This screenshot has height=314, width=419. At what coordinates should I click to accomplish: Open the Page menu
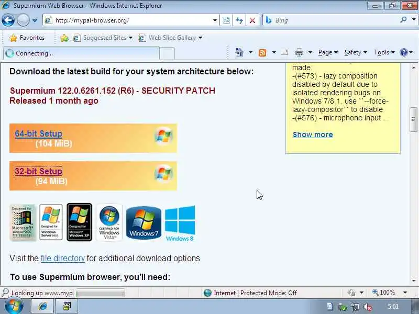(328, 52)
